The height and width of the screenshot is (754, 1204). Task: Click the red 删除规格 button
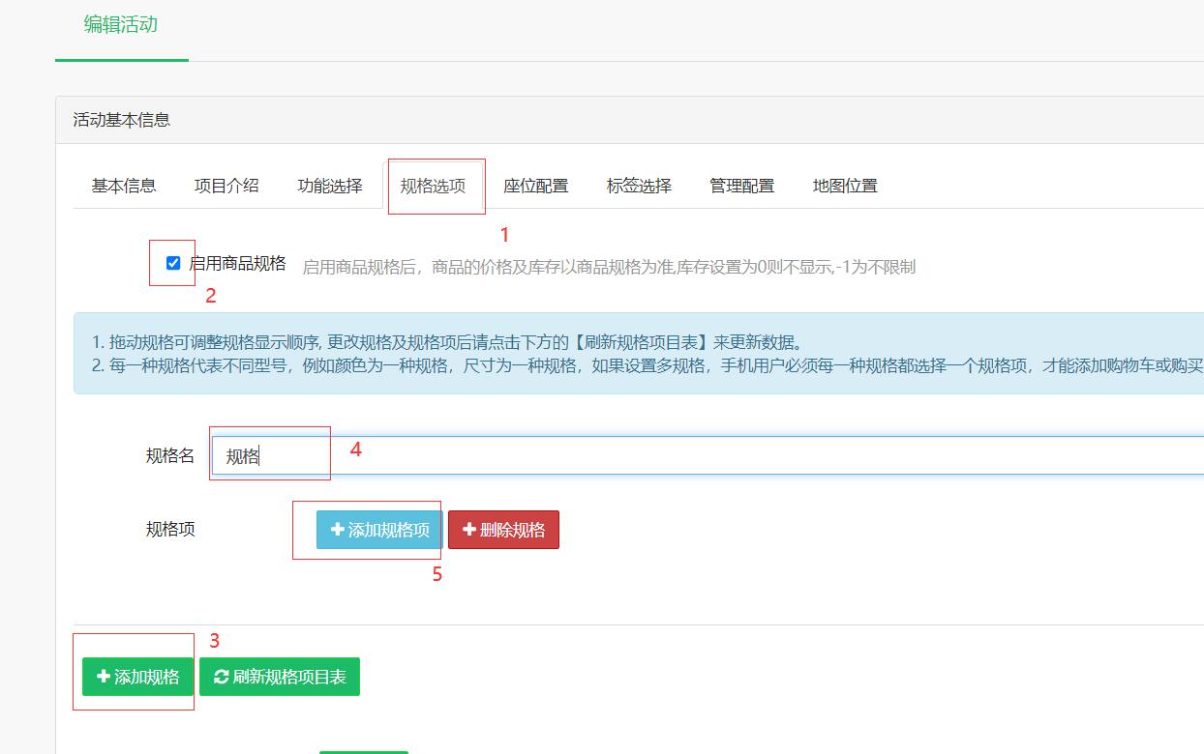click(x=503, y=529)
